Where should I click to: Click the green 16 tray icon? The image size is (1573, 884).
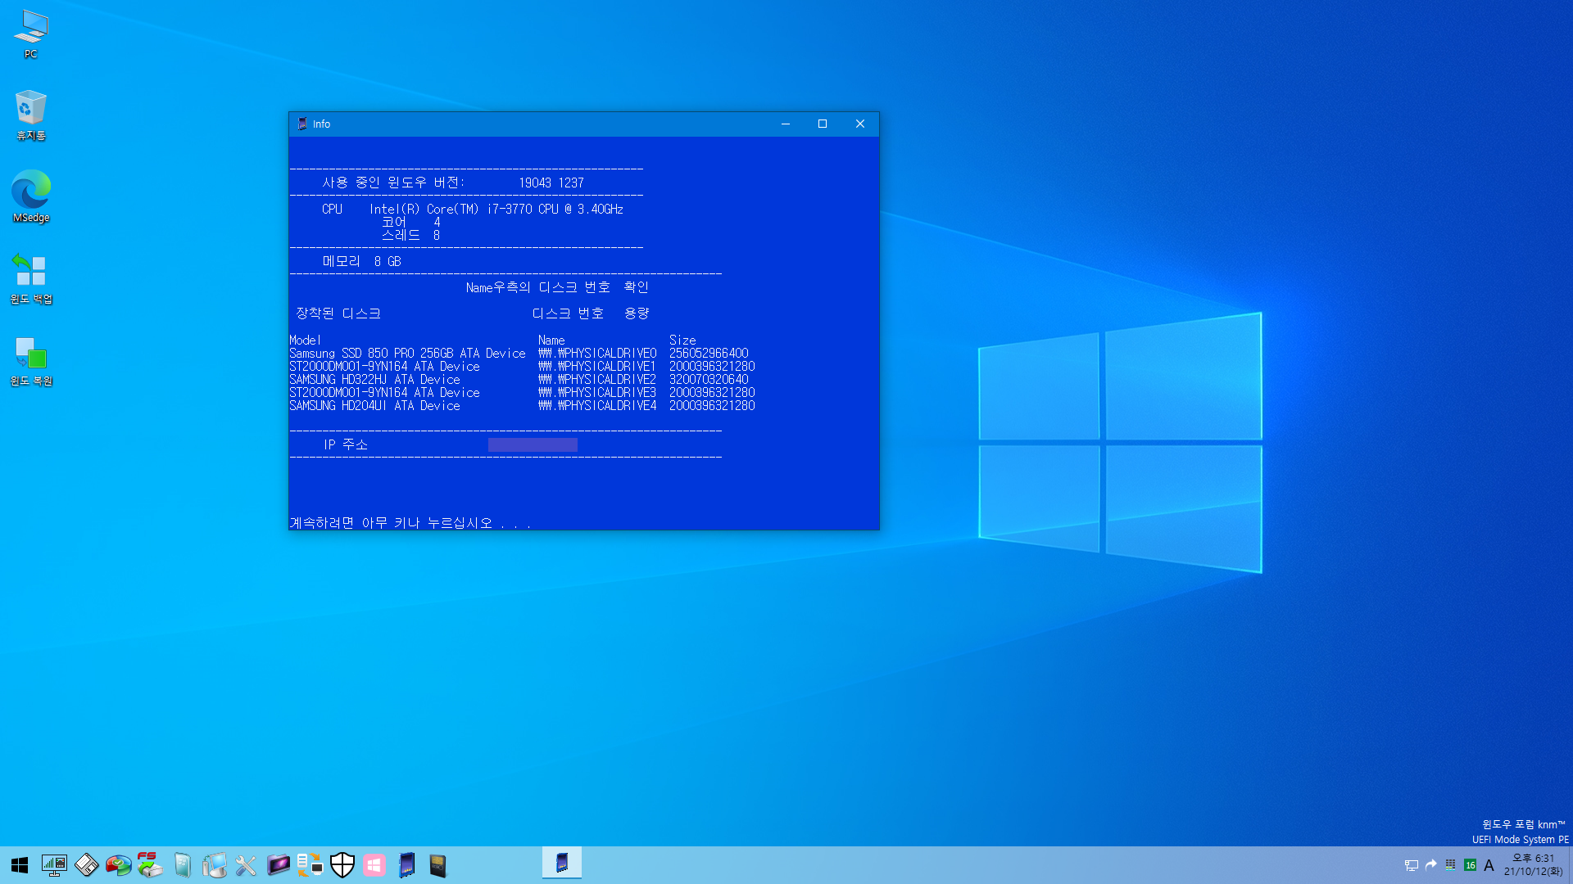tap(1470, 865)
